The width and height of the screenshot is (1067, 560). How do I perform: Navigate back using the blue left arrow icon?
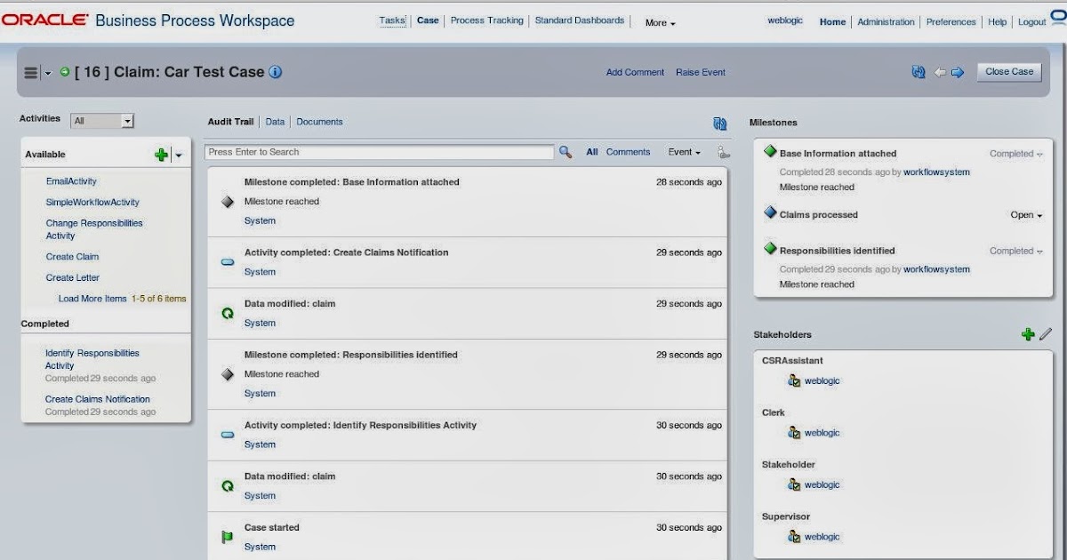pyautogui.click(x=940, y=72)
